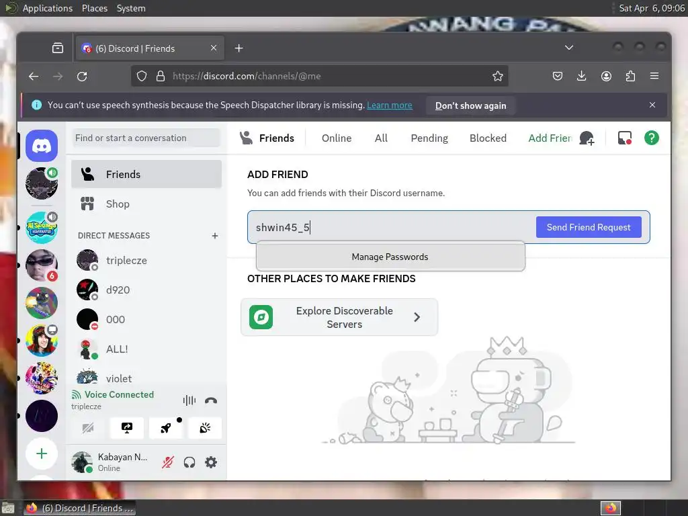The width and height of the screenshot is (688, 516).
Task: Unmute the microphone
Action: pyautogui.click(x=167, y=462)
